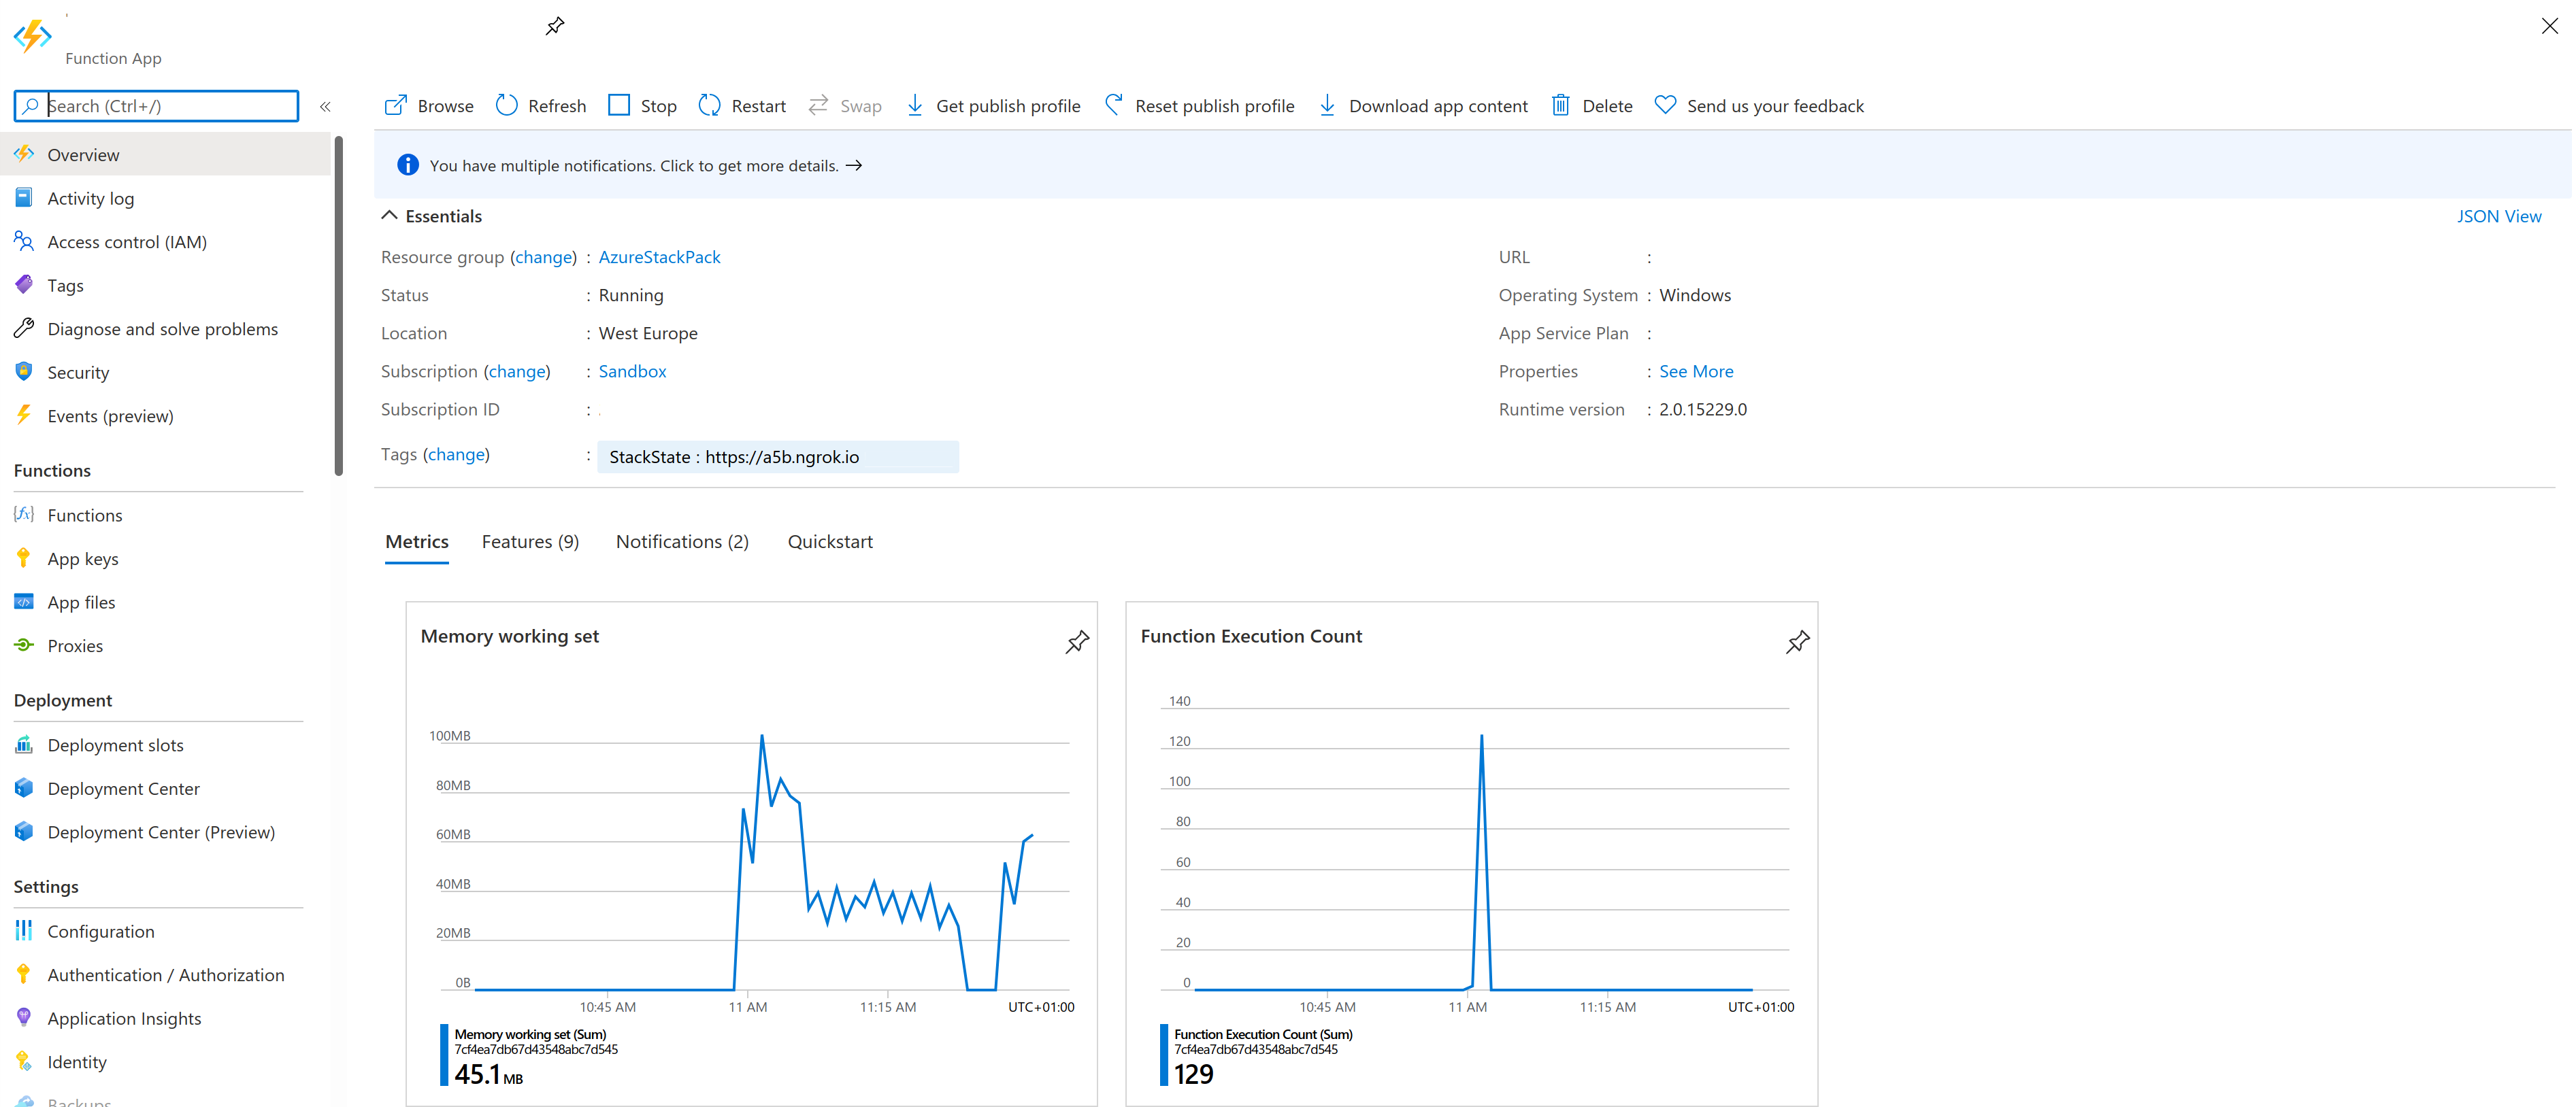Open Activity log from sidebar
Screen dimensions: 2576x1107
[165, 198]
